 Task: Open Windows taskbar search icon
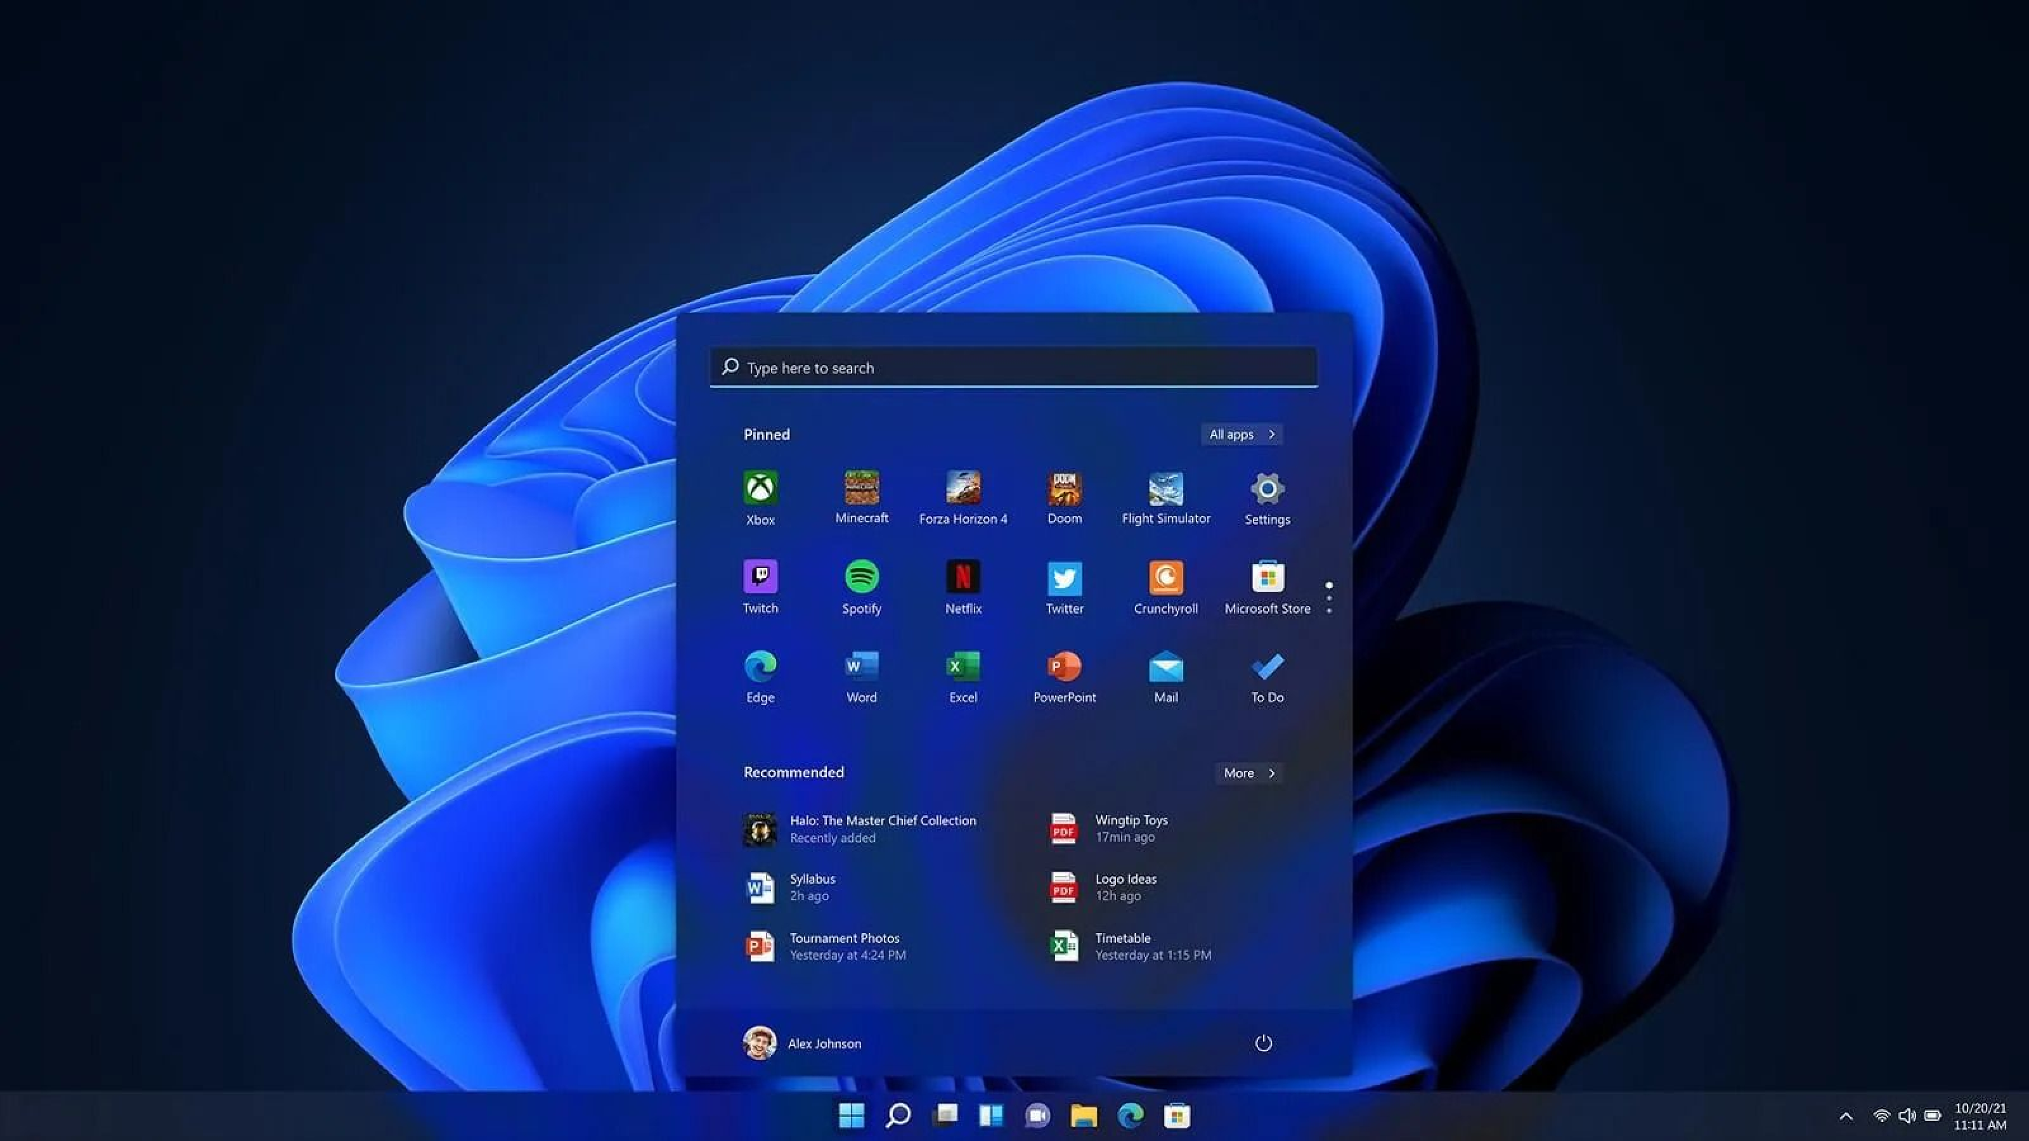point(897,1113)
